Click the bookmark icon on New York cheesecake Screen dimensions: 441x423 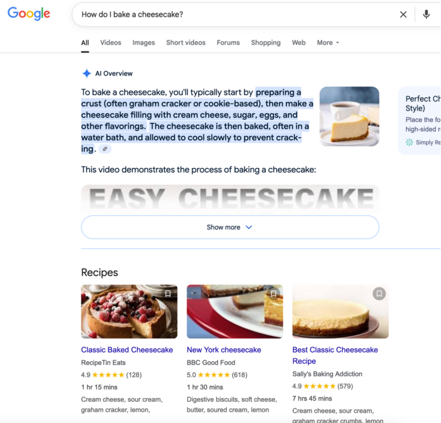tap(274, 293)
